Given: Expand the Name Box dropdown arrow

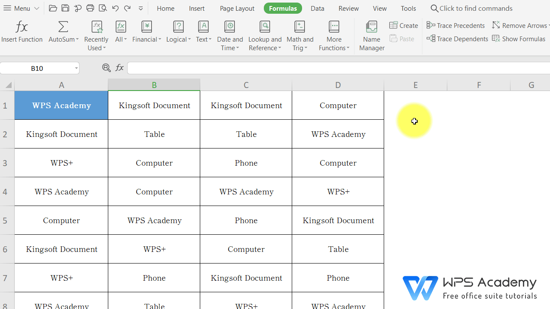Looking at the screenshot, I should click(76, 68).
